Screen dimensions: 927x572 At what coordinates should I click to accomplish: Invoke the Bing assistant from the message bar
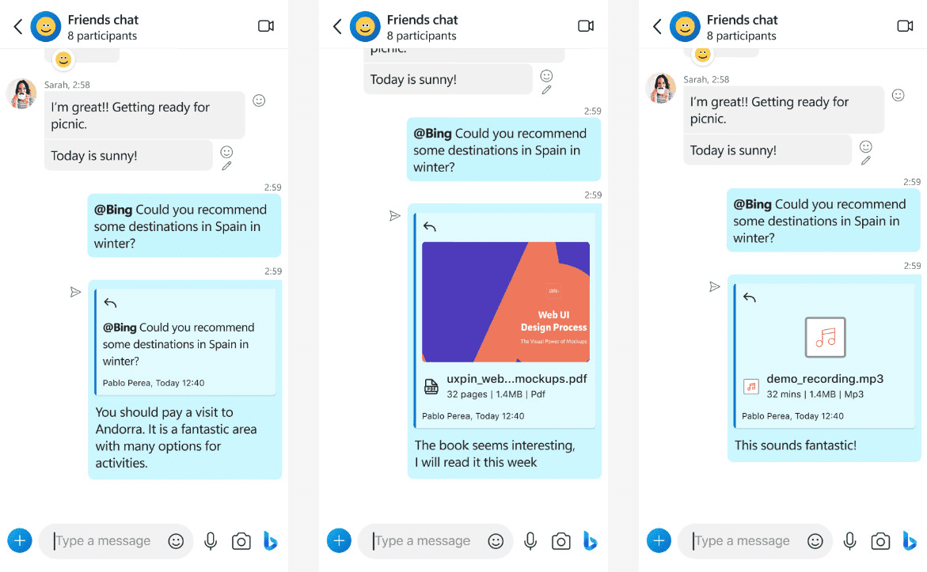click(x=271, y=540)
